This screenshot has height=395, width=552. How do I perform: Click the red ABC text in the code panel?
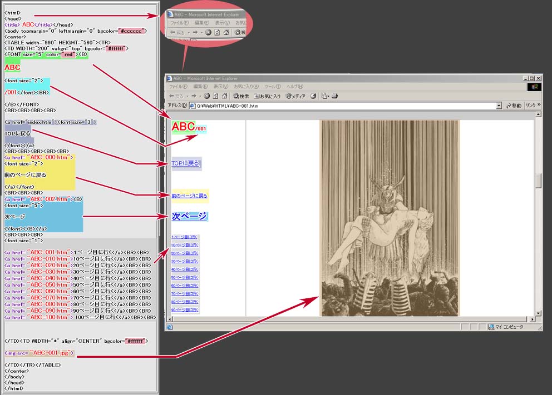[x=12, y=67]
